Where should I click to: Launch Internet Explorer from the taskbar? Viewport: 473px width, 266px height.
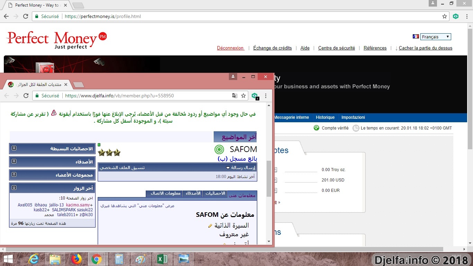click(34, 259)
